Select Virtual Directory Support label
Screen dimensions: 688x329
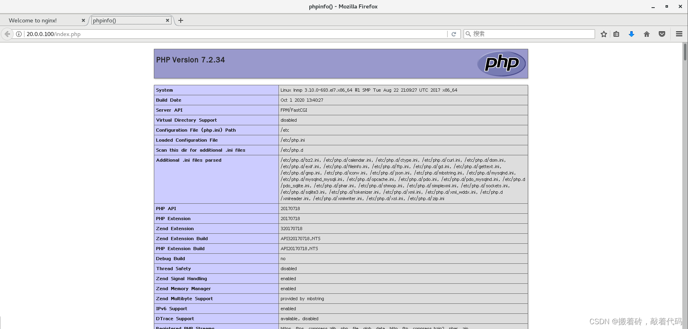186,120
